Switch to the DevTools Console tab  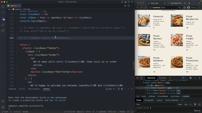162,78
